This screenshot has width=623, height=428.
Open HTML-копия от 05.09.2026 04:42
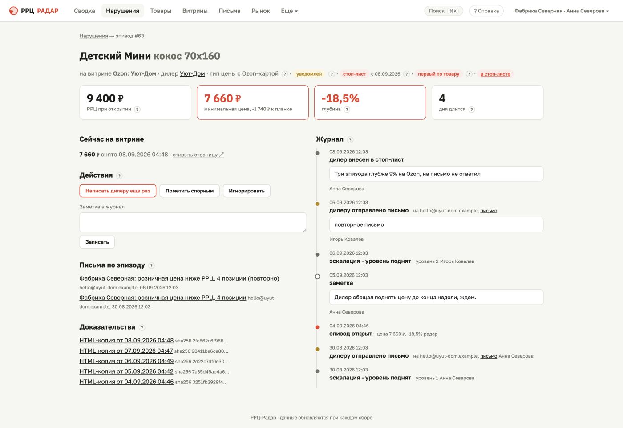point(126,371)
